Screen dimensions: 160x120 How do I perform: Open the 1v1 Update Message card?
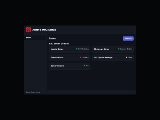113,58
